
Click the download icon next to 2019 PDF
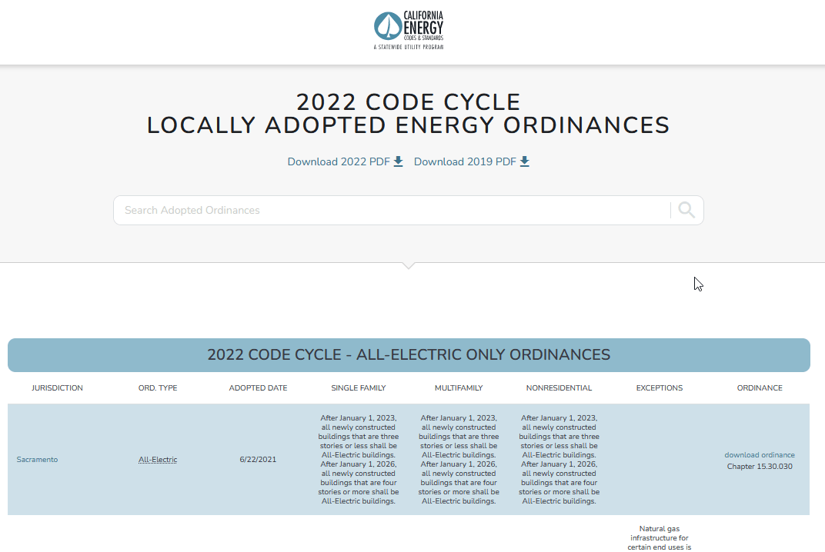pos(524,161)
